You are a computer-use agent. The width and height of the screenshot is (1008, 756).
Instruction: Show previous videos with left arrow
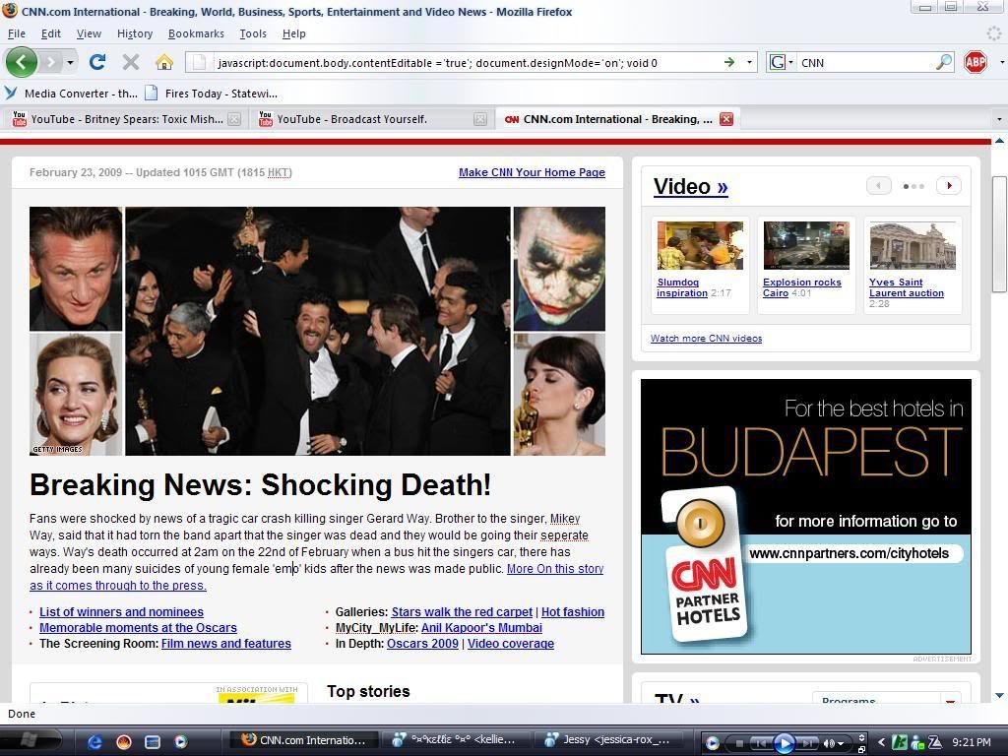point(879,186)
